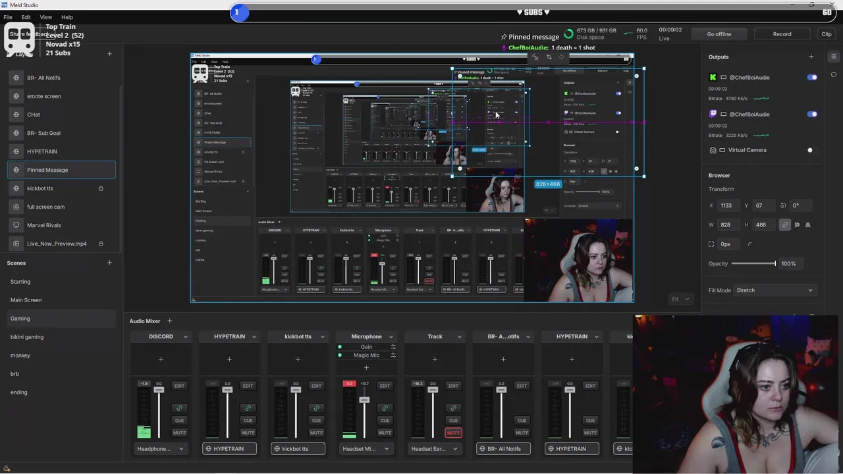This screenshot has width=843, height=474.
Task: Click the Go offline button
Action: click(x=719, y=34)
